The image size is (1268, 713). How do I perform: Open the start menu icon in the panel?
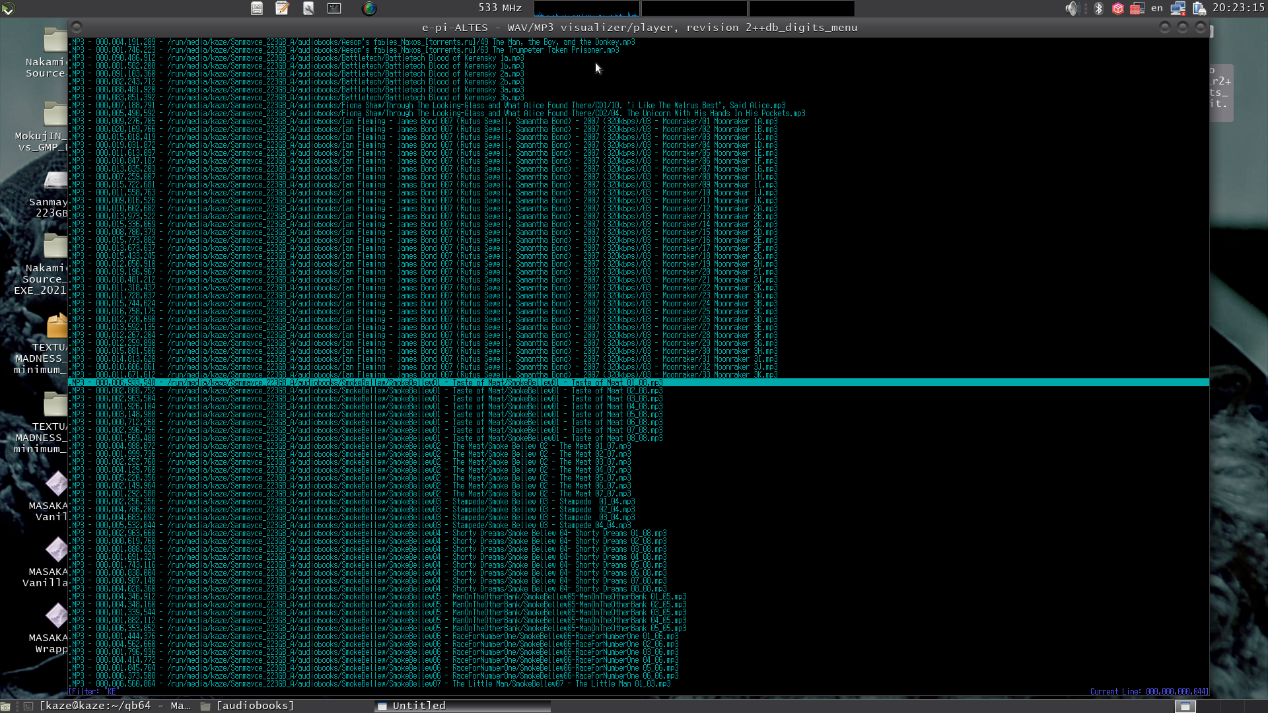8,8
